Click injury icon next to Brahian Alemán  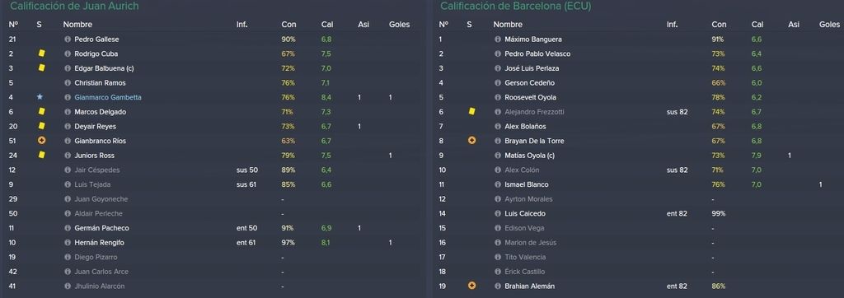pyautogui.click(x=472, y=286)
